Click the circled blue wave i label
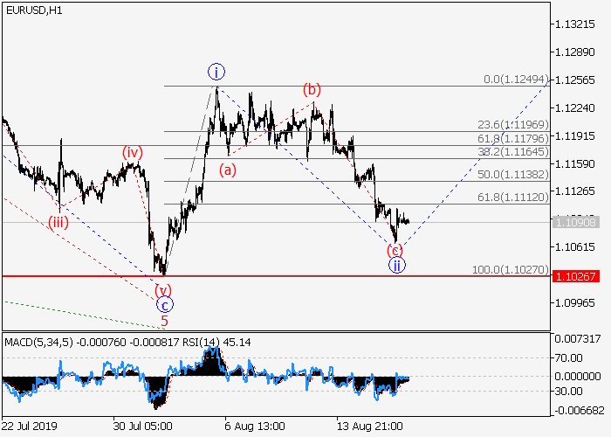The height and width of the screenshot is (437, 611). point(217,71)
